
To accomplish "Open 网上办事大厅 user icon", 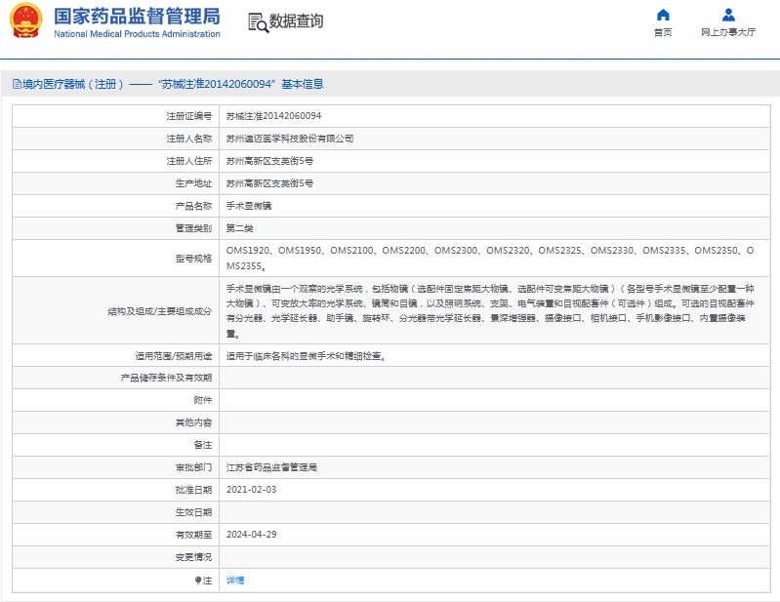I will (728, 15).
